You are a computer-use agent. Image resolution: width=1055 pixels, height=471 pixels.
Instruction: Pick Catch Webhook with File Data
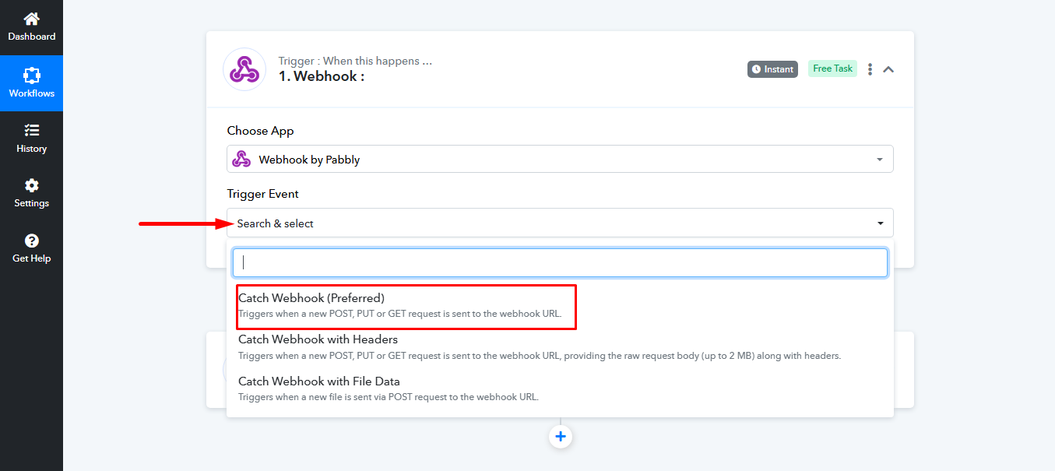[x=319, y=381]
